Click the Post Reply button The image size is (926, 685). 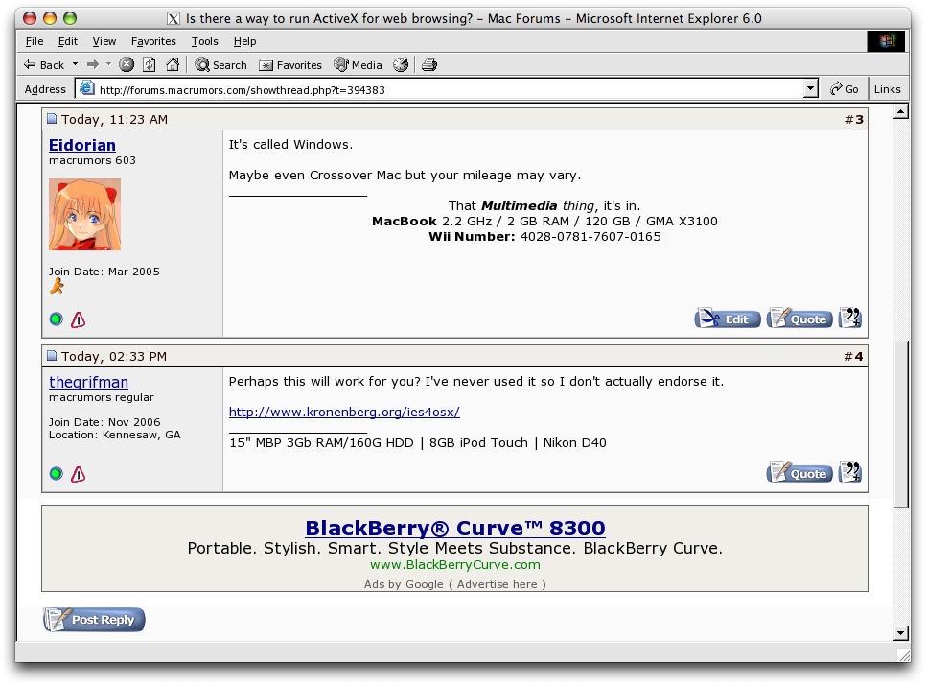(94, 620)
